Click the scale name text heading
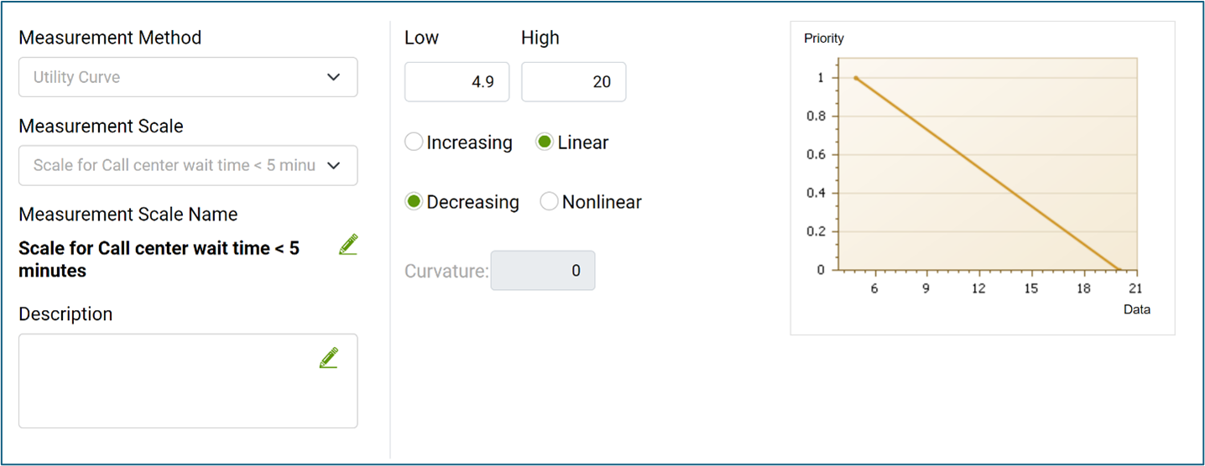The width and height of the screenshot is (1205, 466). (x=159, y=260)
